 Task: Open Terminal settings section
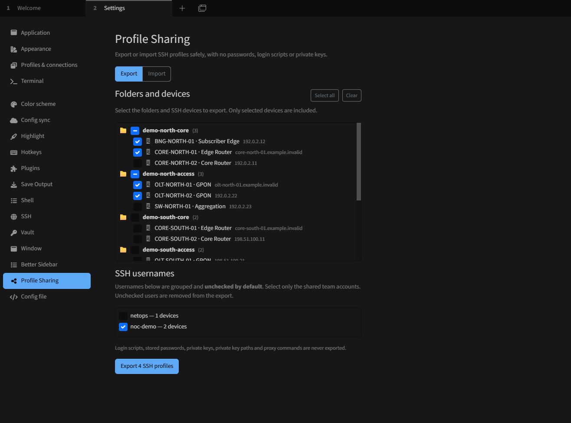pyautogui.click(x=47, y=81)
